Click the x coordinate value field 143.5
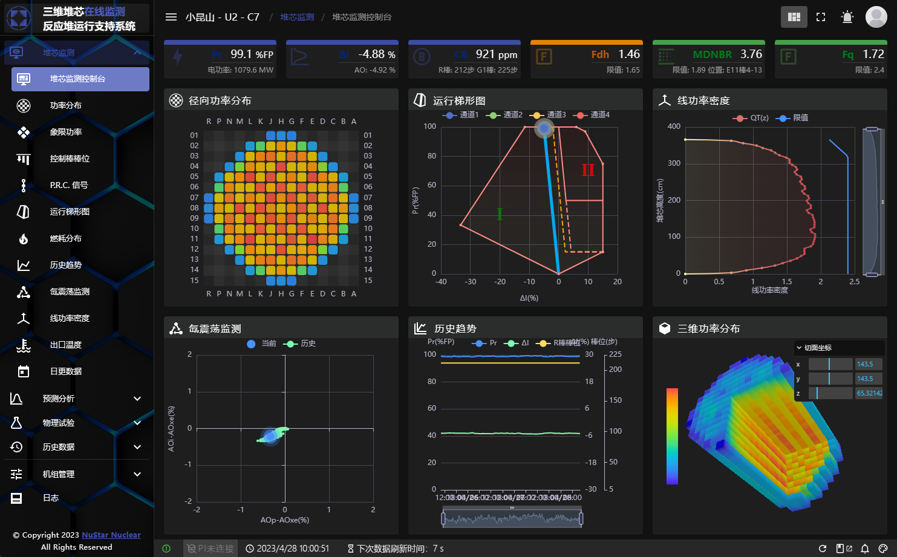The width and height of the screenshot is (897, 557). pos(869,364)
